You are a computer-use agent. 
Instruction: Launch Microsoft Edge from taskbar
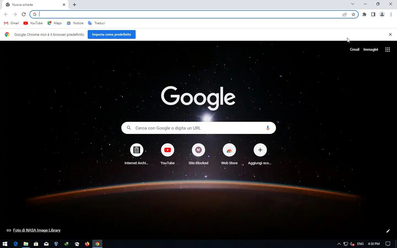(x=16, y=244)
